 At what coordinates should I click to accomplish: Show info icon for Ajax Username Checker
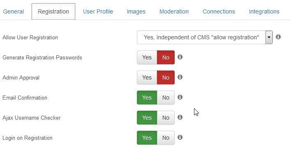[x=180, y=117]
